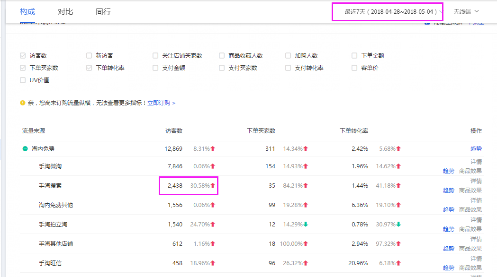Select the 支付转化率 metric checkbox

288,68
